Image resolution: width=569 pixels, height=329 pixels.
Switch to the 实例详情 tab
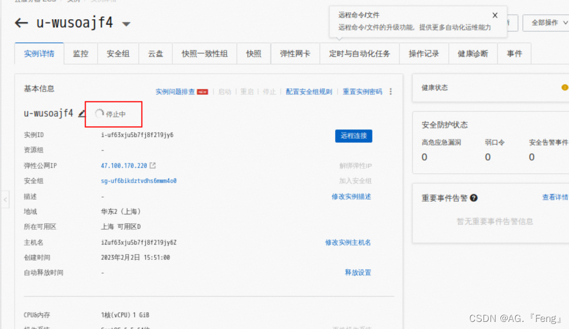[x=39, y=54]
